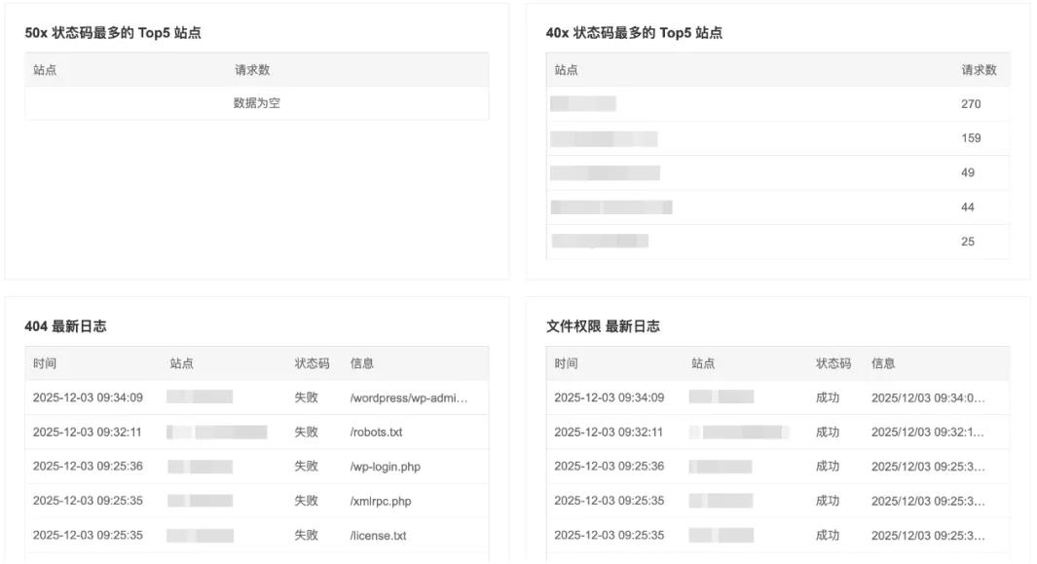
Task: Click the 数据为空 empty placeholder
Action: pos(257,103)
